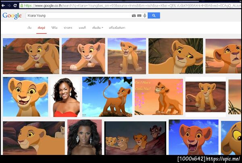Click the blue magnifier search button
This screenshot has height=163, width=242.
click(x=154, y=16)
